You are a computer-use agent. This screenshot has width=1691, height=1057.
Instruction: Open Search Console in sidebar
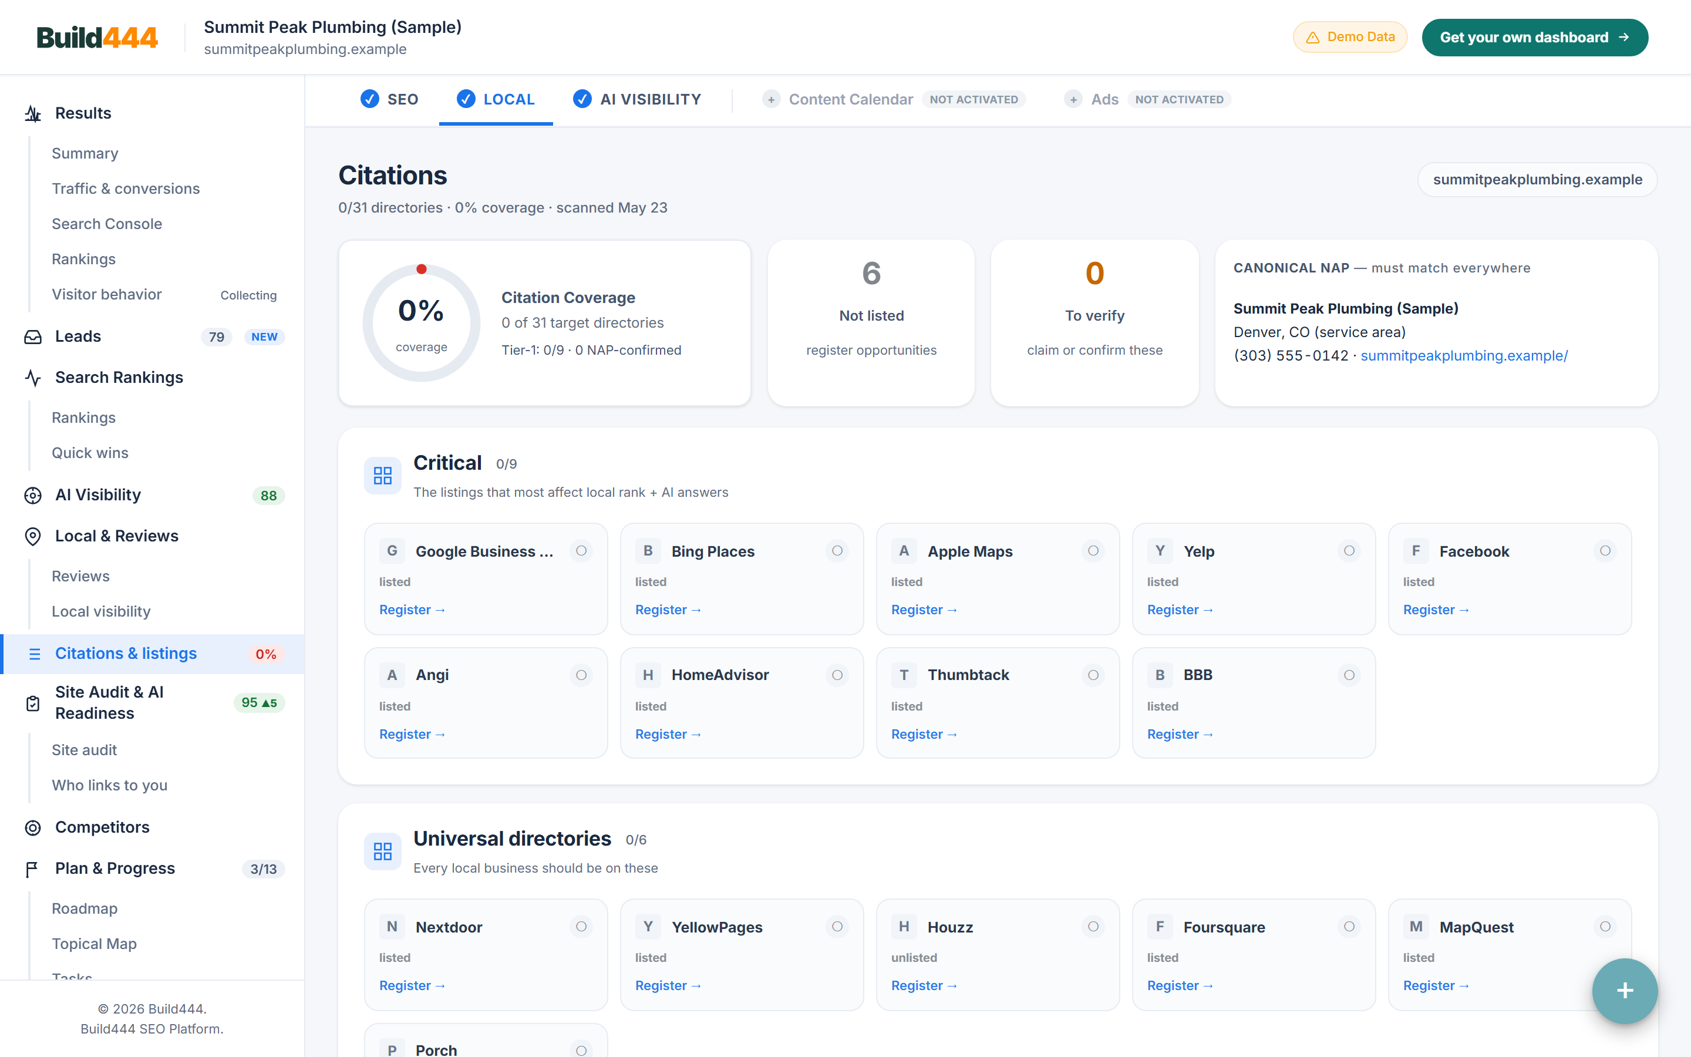(x=107, y=224)
